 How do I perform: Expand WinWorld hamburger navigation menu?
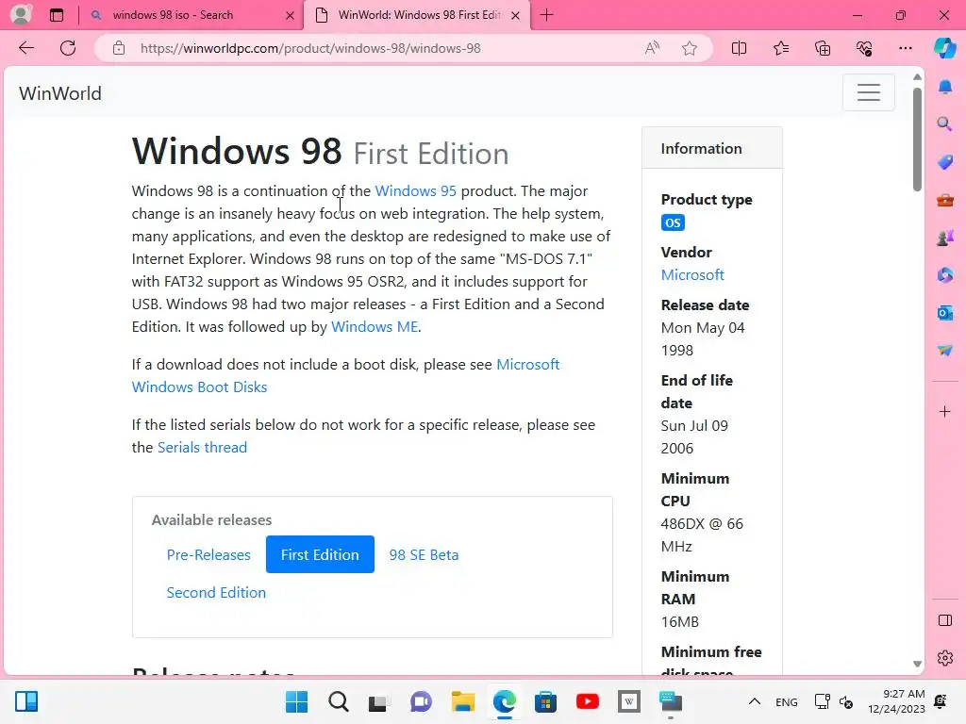pyautogui.click(x=869, y=92)
